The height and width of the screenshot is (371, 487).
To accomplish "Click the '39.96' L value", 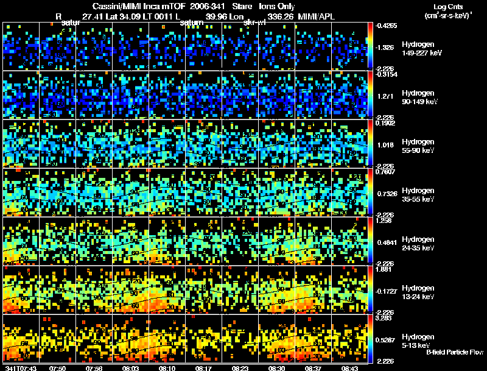I will pyautogui.click(x=216, y=17).
